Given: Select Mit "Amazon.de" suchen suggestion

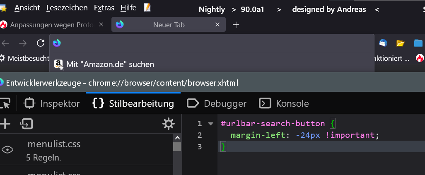Looking at the screenshot, I should [x=110, y=64].
